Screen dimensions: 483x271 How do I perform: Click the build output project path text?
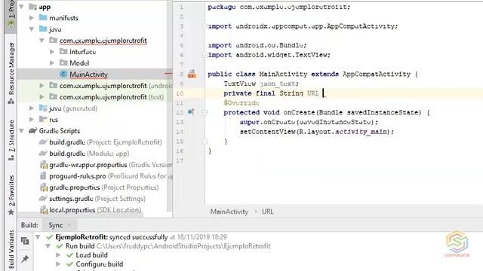click(x=183, y=246)
